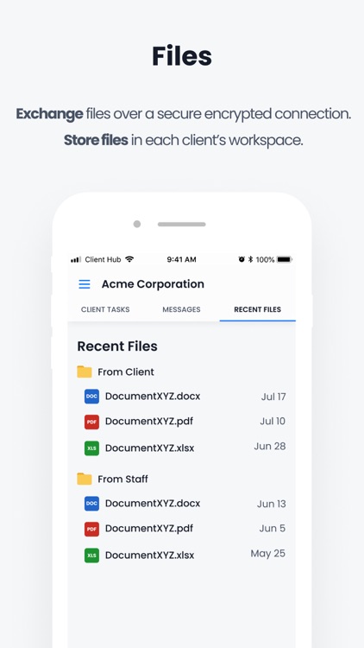Image resolution: width=364 pixels, height=648 pixels.
Task: Open DocumentXYZ.docx dated Jul 17
Action: tap(153, 397)
